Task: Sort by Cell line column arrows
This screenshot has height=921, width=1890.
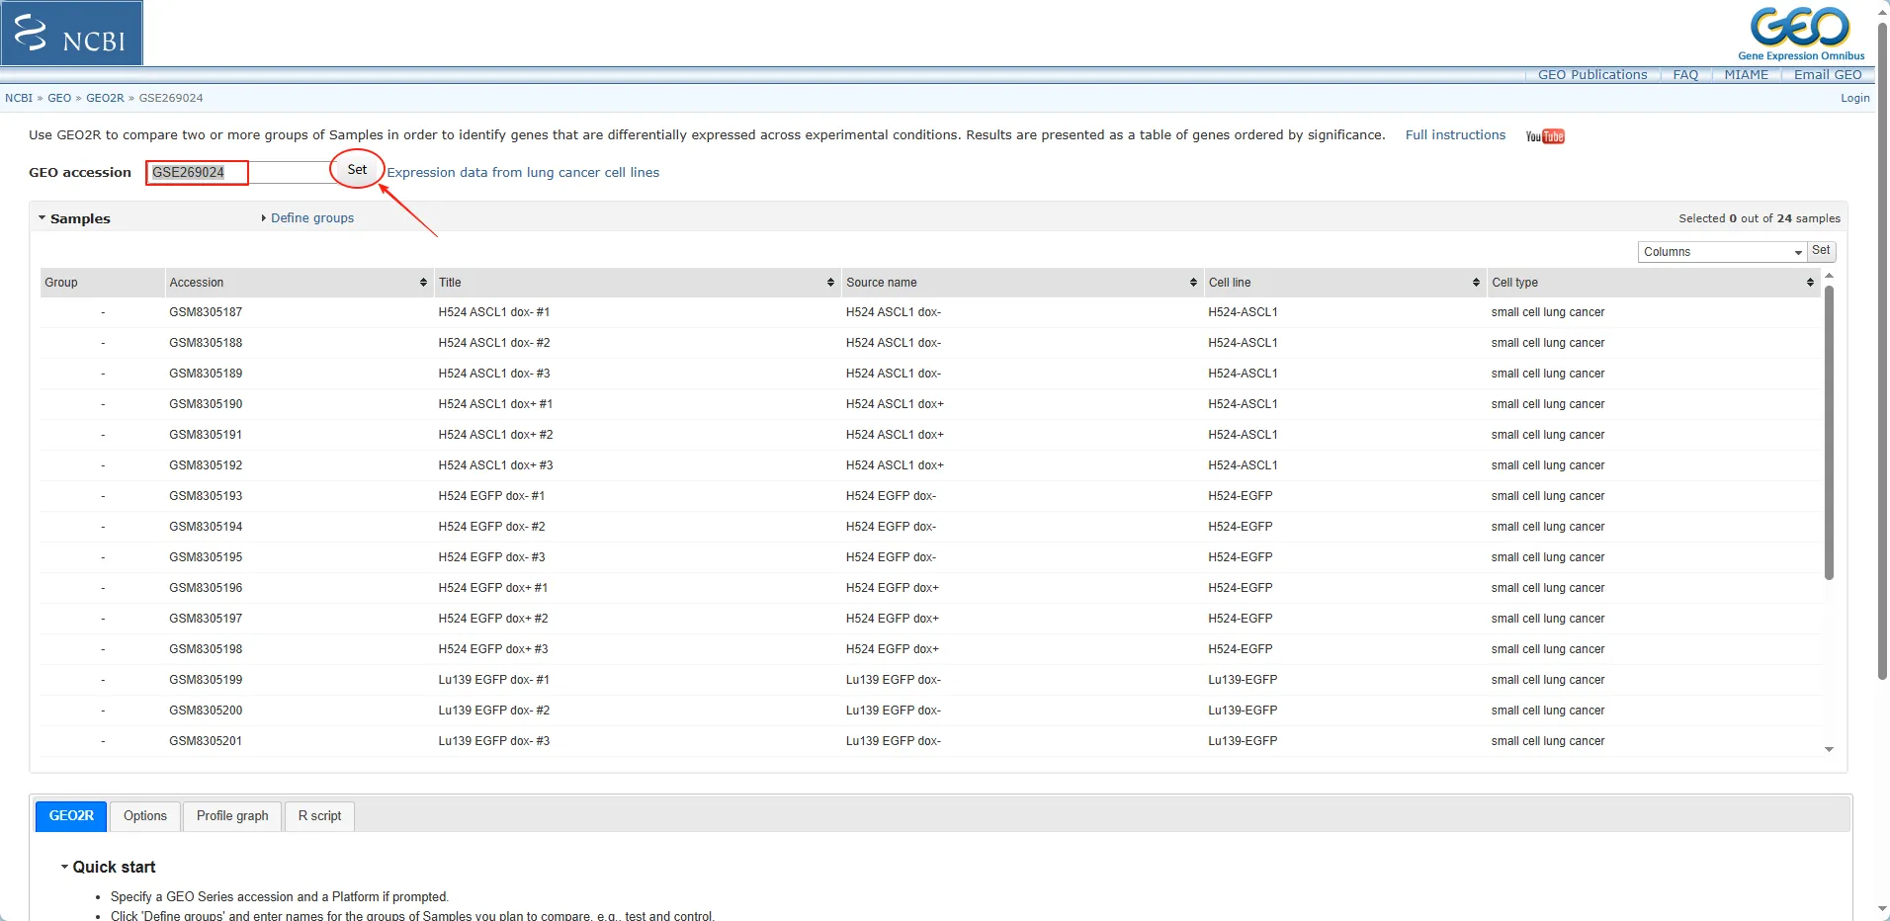Action: (x=1476, y=283)
